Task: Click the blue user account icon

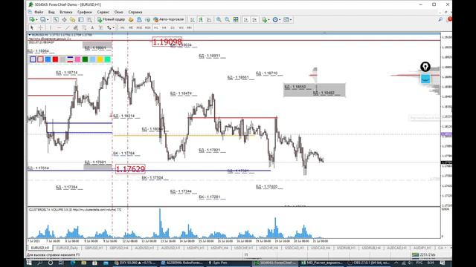Action: [139, 20]
